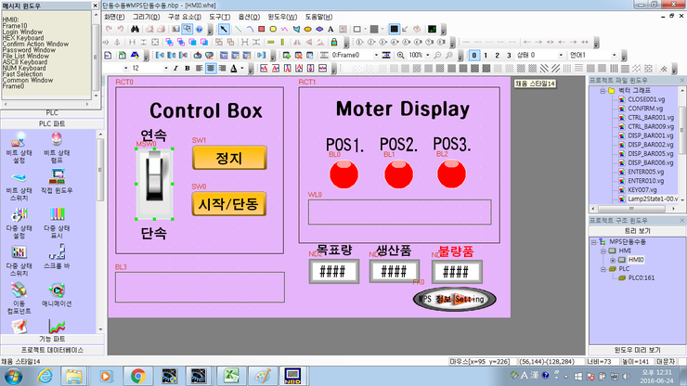Click the purple diamond shape tool

click(319, 30)
